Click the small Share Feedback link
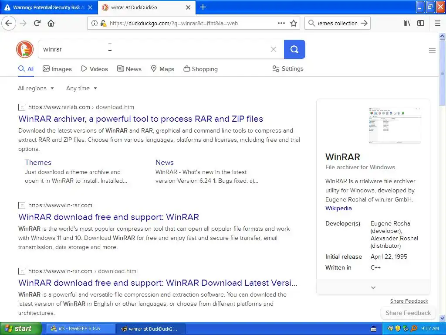This screenshot has height=335, width=446. pos(409,301)
